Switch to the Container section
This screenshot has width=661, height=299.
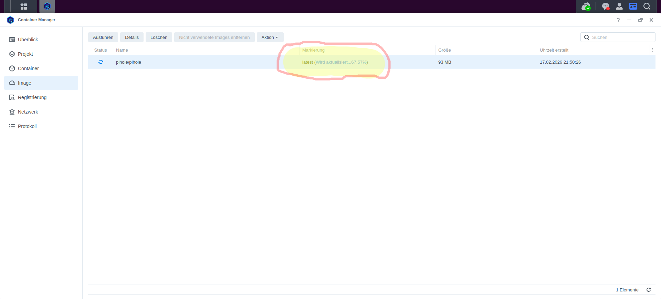28,68
